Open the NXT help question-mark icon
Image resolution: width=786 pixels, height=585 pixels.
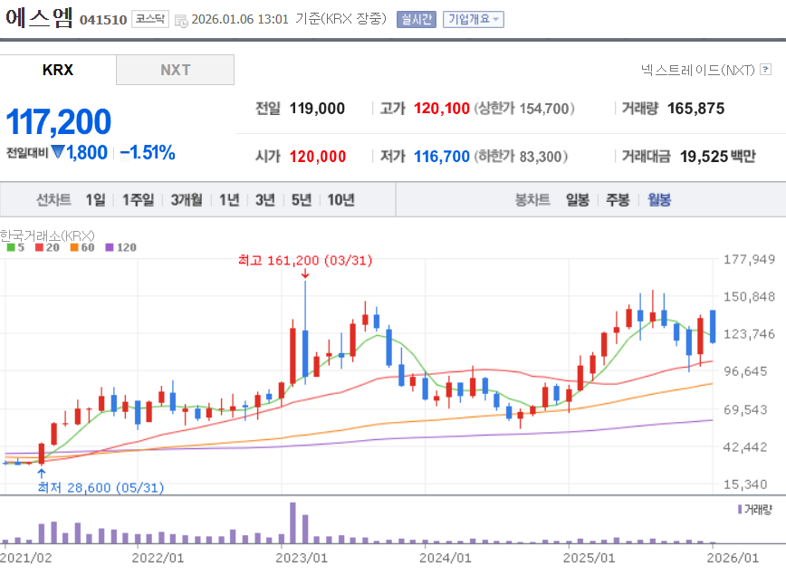click(x=765, y=70)
